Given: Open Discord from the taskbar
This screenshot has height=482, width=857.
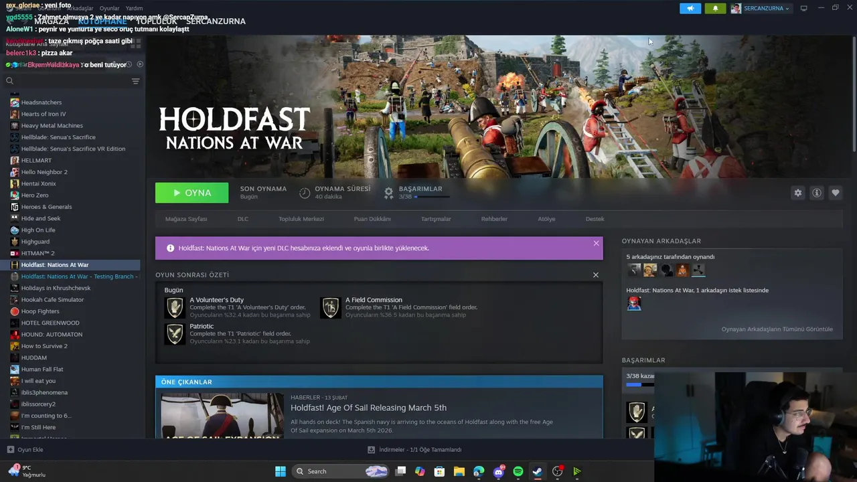Looking at the screenshot, I should pos(498,471).
